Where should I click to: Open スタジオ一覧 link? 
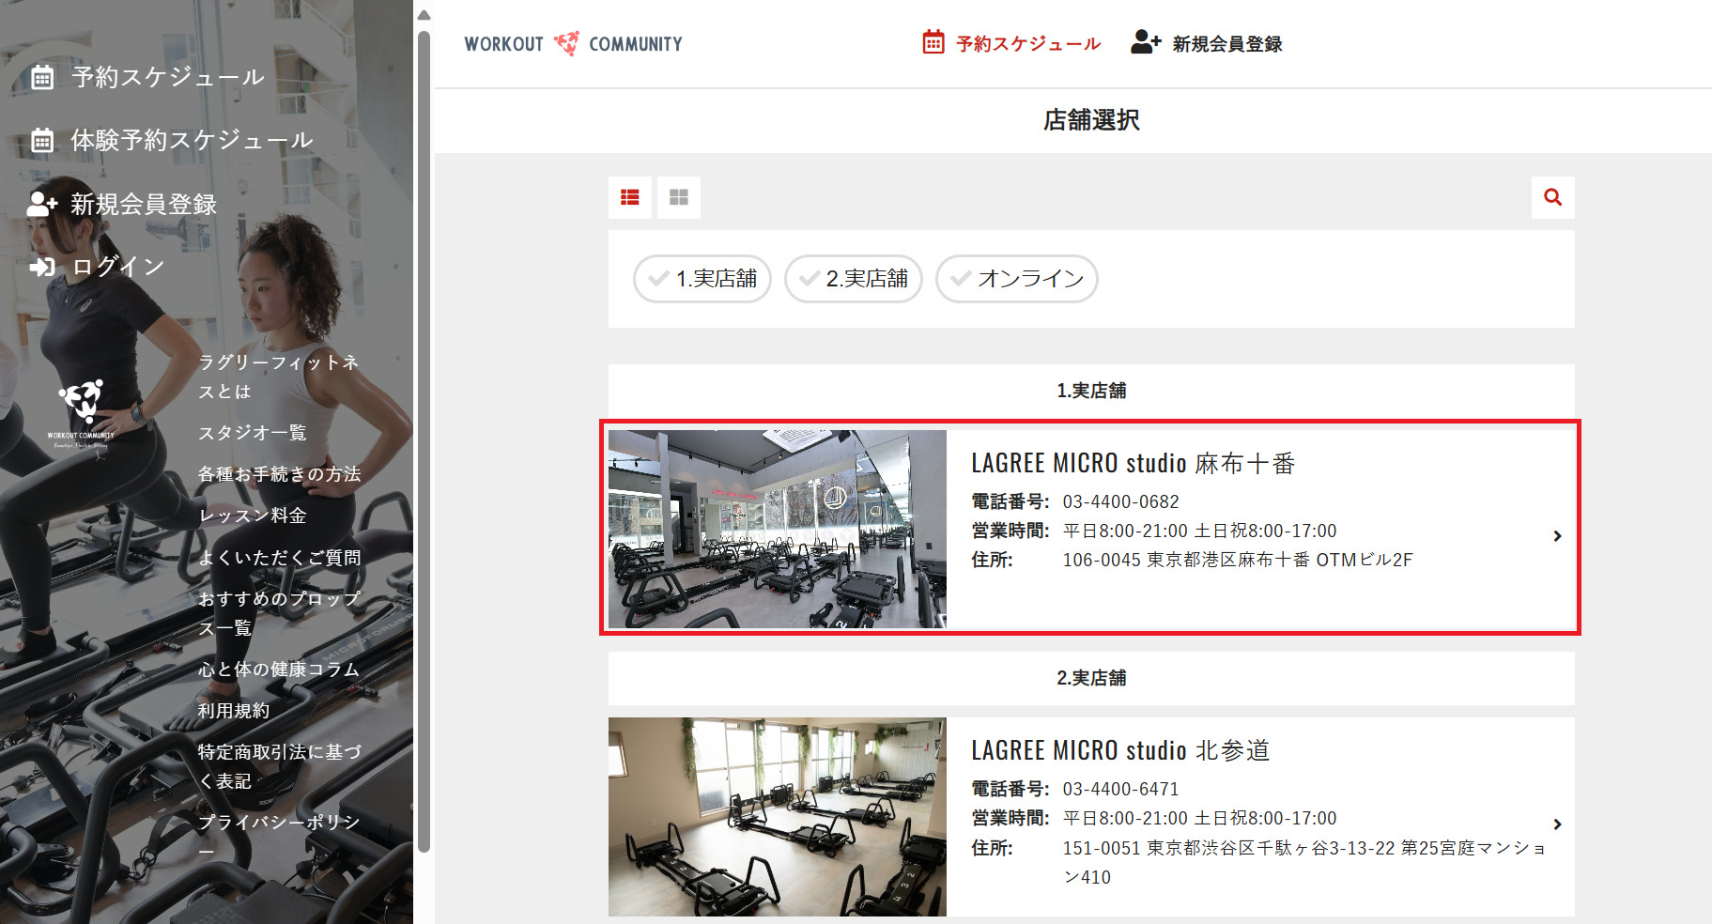point(252,433)
